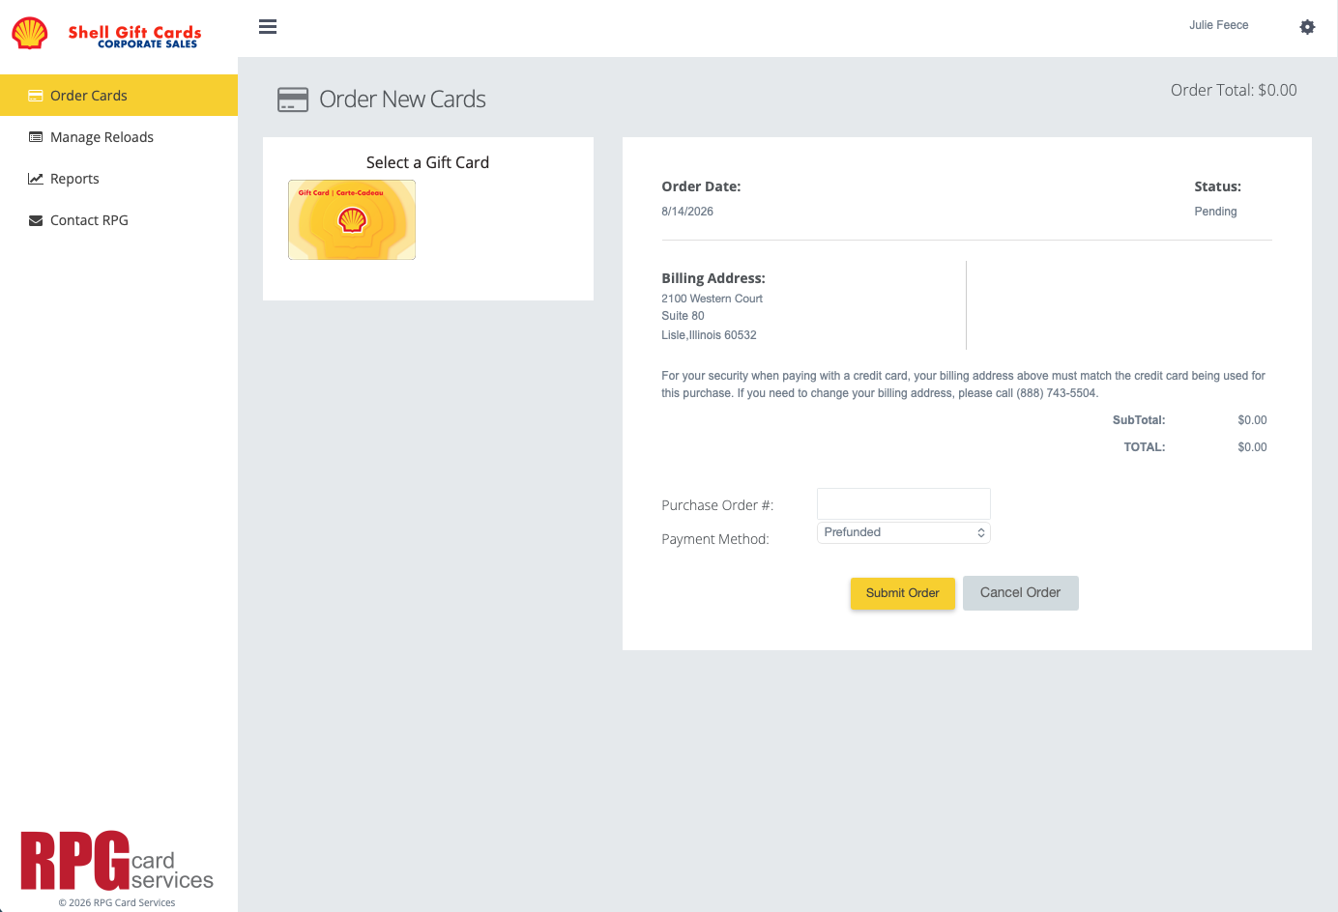The image size is (1338, 912).
Task: Click the RPG card services logo
Action: click(117, 860)
